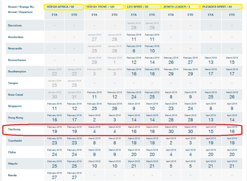This screenshot has height=181, width=247.
Task: Select the Kanda port row label
Action: 12,175
